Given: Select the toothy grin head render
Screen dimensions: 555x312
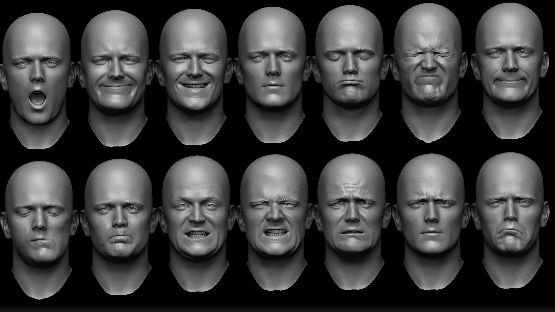Looking at the screenshot, I should (194, 77).
